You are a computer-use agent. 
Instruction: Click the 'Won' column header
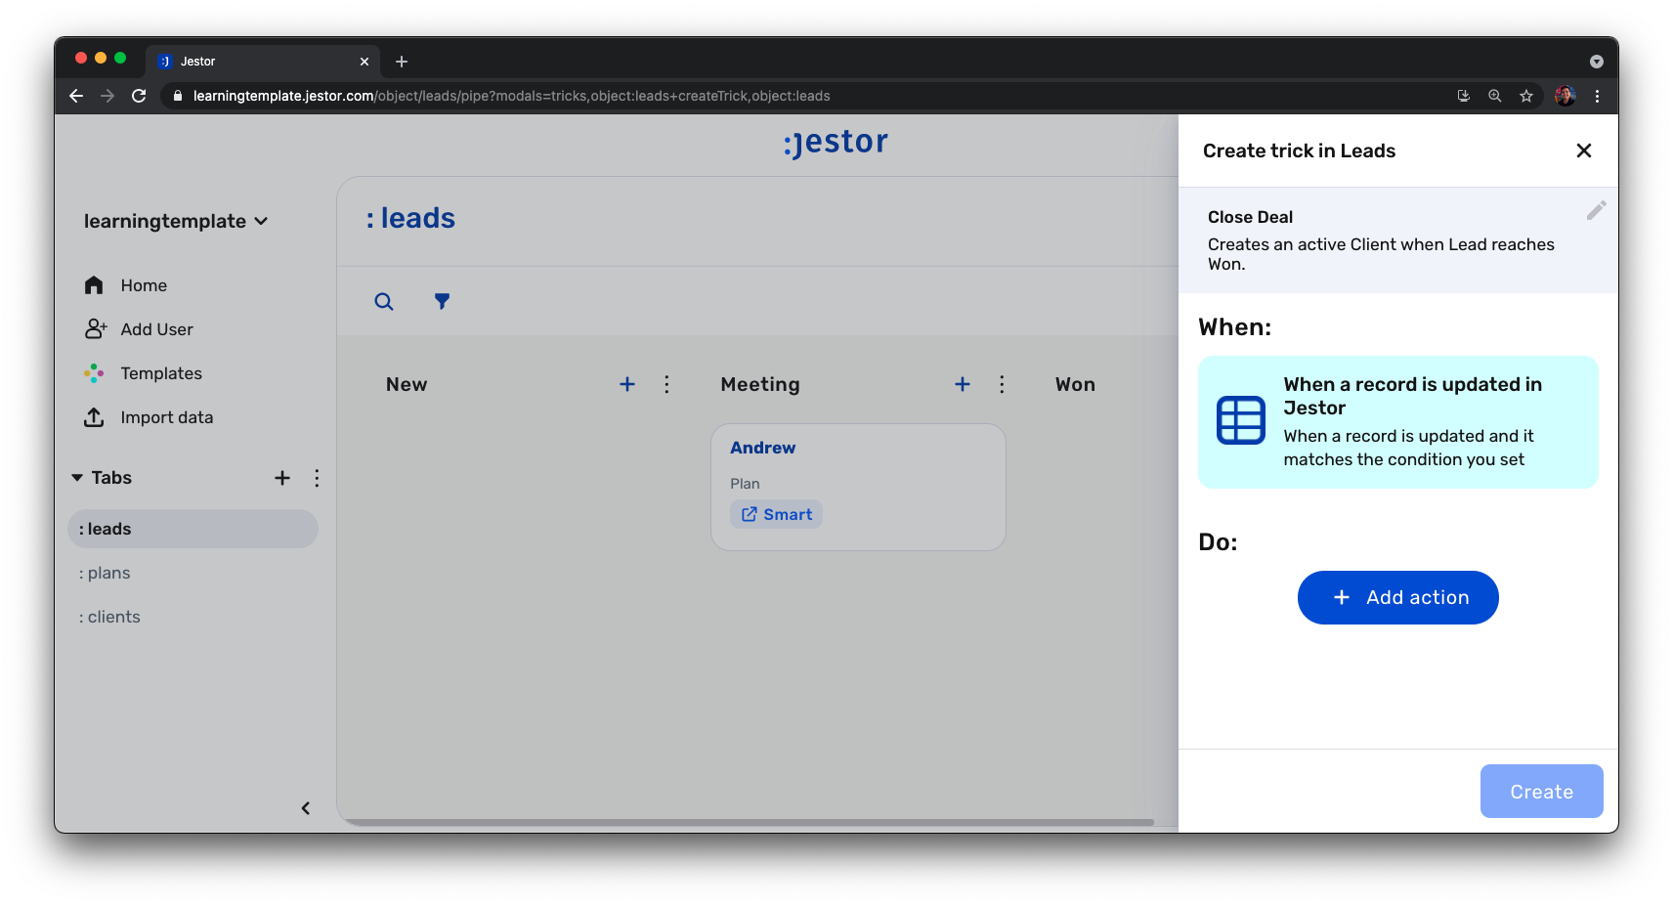point(1075,384)
